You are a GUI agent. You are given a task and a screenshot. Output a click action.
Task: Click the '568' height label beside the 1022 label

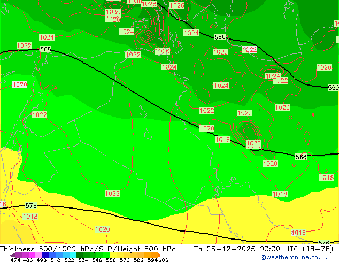tap(45, 49)
